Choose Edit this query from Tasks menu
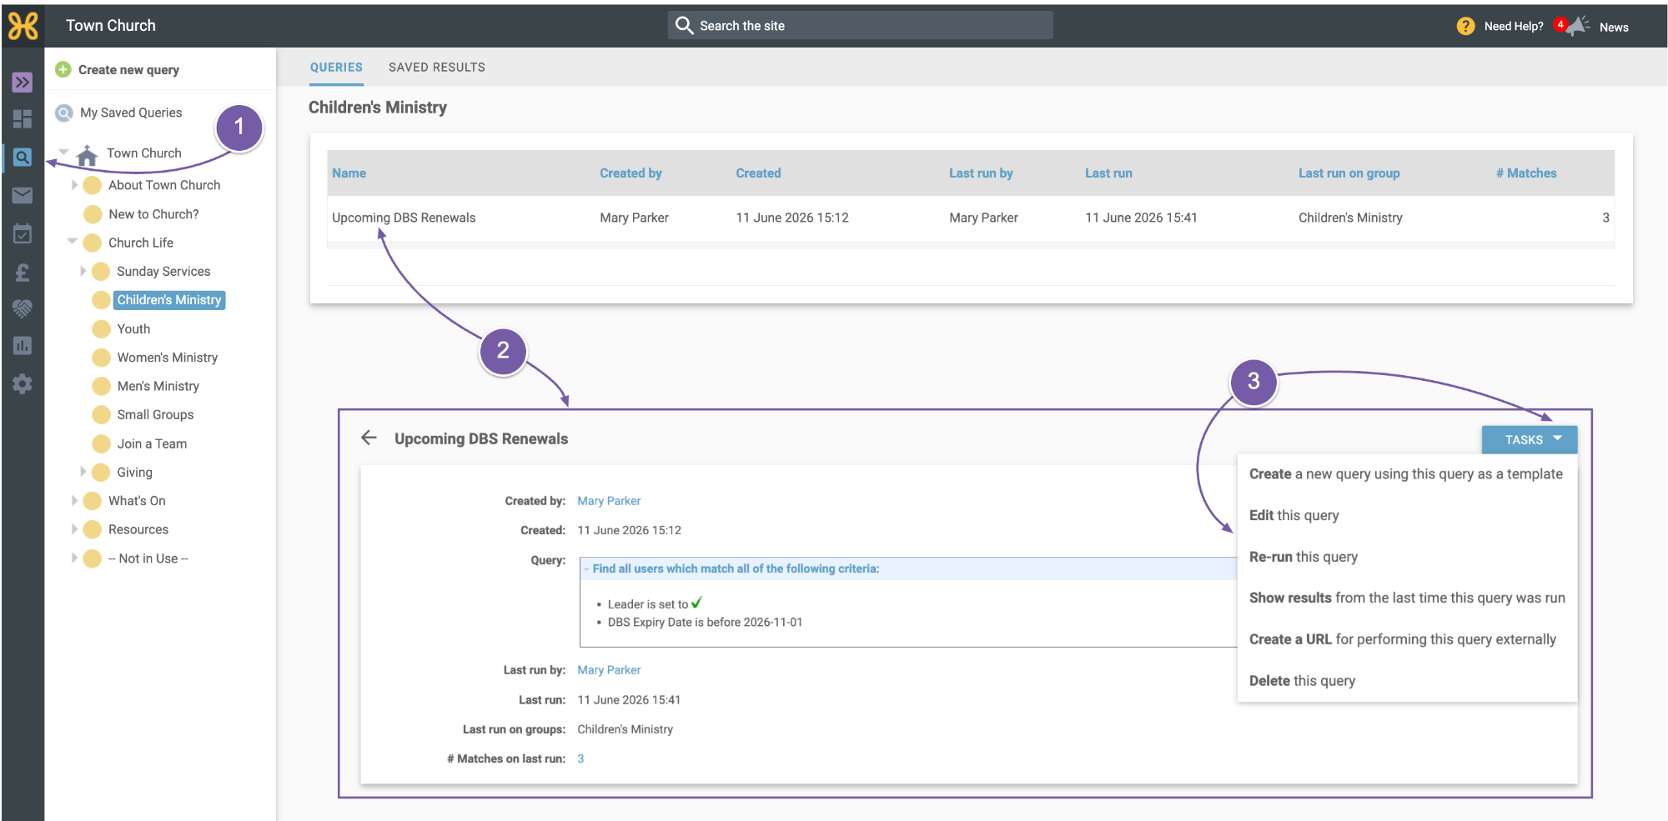Viewport: 1668px width, 821px height. pos(1294,515)
